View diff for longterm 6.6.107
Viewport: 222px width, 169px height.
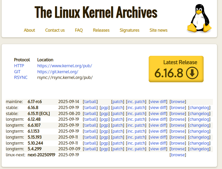pyautogui.click(x=158, y=125)
